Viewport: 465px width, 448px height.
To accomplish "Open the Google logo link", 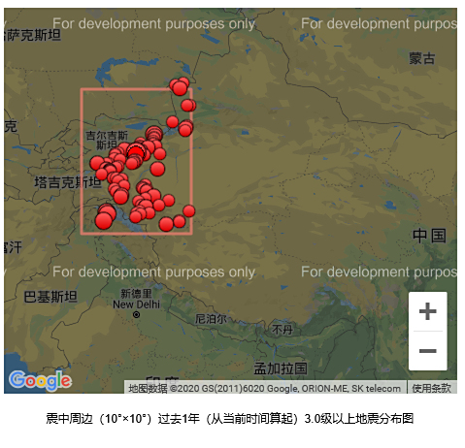I will click(x=40, y=380).
